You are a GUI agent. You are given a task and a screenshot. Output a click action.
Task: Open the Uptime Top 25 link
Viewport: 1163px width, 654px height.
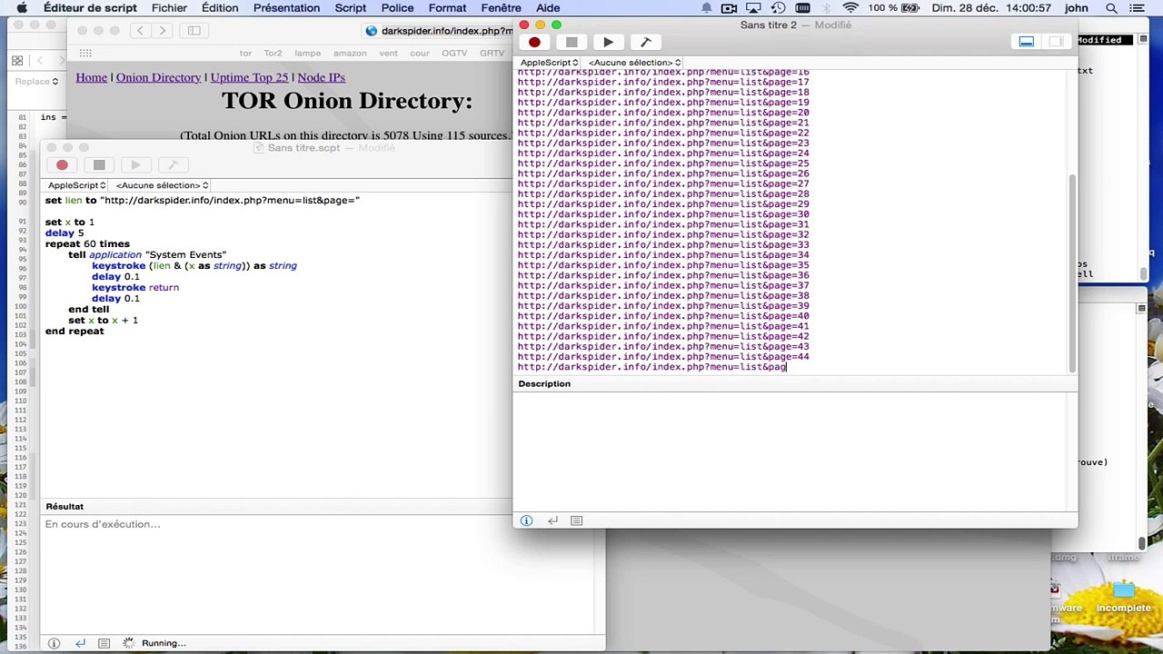(x=249, y=77)
